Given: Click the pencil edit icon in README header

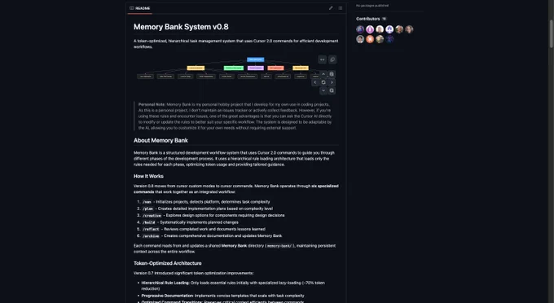Looking at the screenshot, I should pos(331,8).
